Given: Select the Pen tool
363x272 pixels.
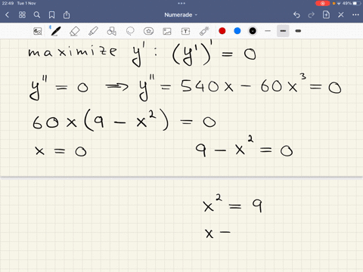Looking at the screenshot, I should pos(55,31).
